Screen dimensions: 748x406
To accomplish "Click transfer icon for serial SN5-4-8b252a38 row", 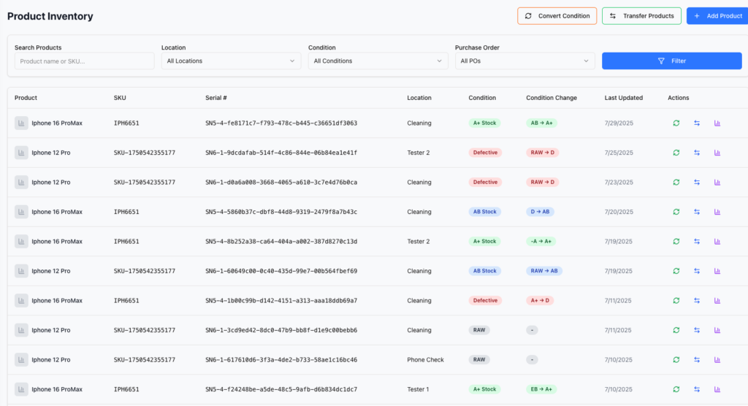I will tap(697, 242).
